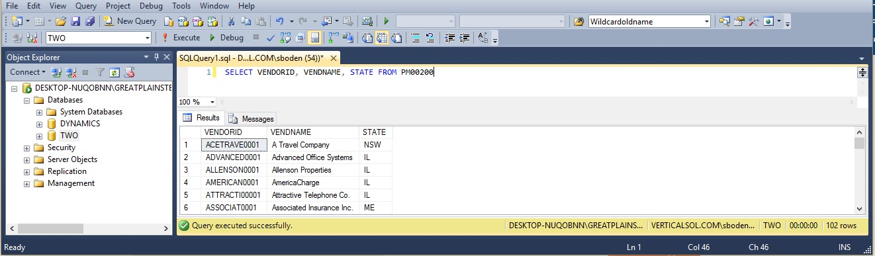Switch to the Results tab
This screenshot has width=875, height=256.
[202, 118]
